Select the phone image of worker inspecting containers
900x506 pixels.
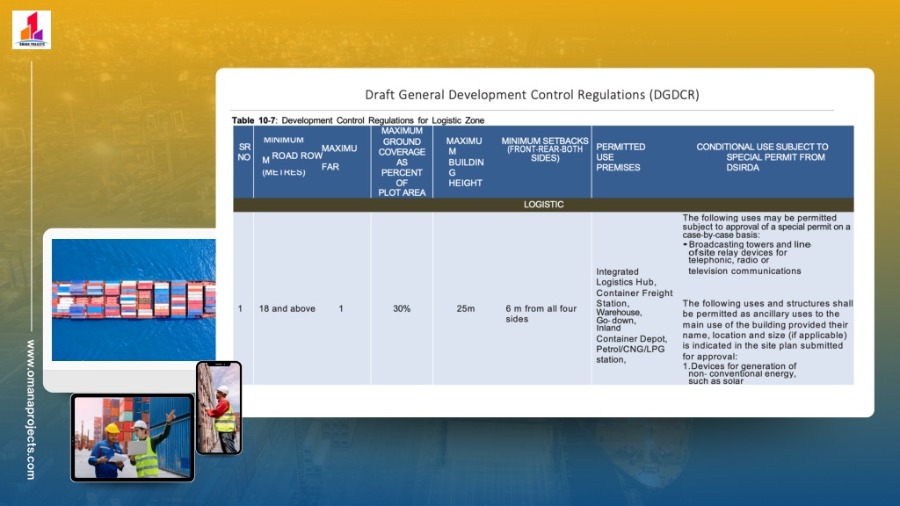[x=218, y=408]
